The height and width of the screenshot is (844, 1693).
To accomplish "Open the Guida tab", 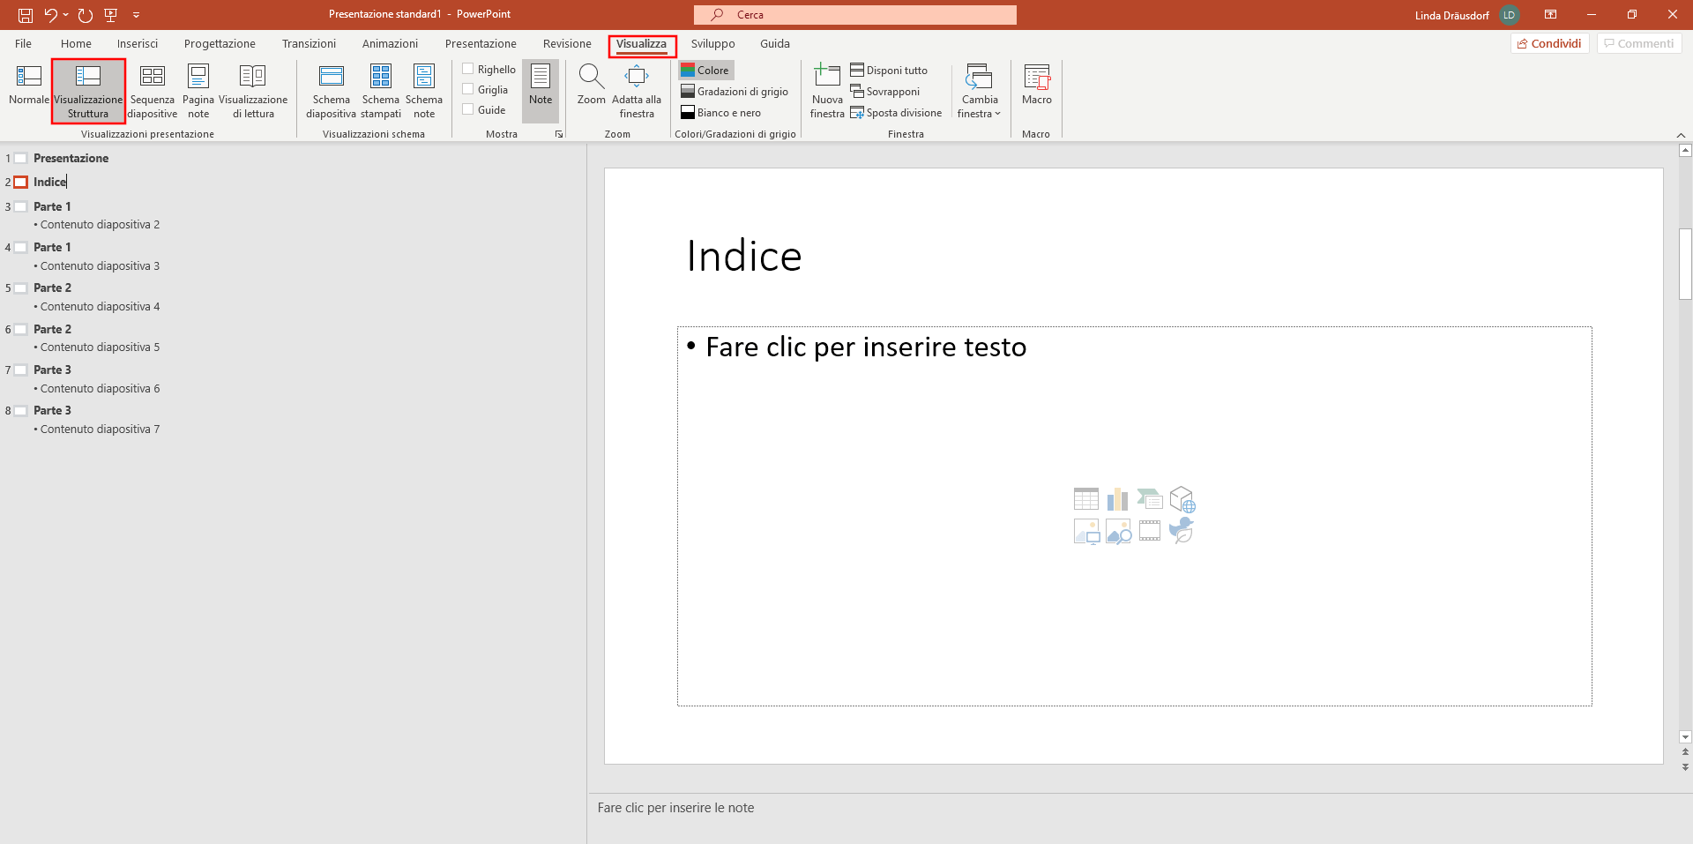I will point(775,43).
